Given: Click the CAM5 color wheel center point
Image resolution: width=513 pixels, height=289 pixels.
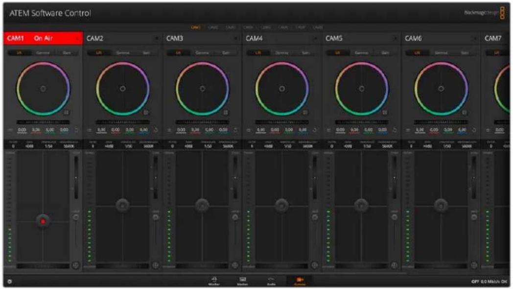Looking at the screenshot, I should (x=362, y=89).
